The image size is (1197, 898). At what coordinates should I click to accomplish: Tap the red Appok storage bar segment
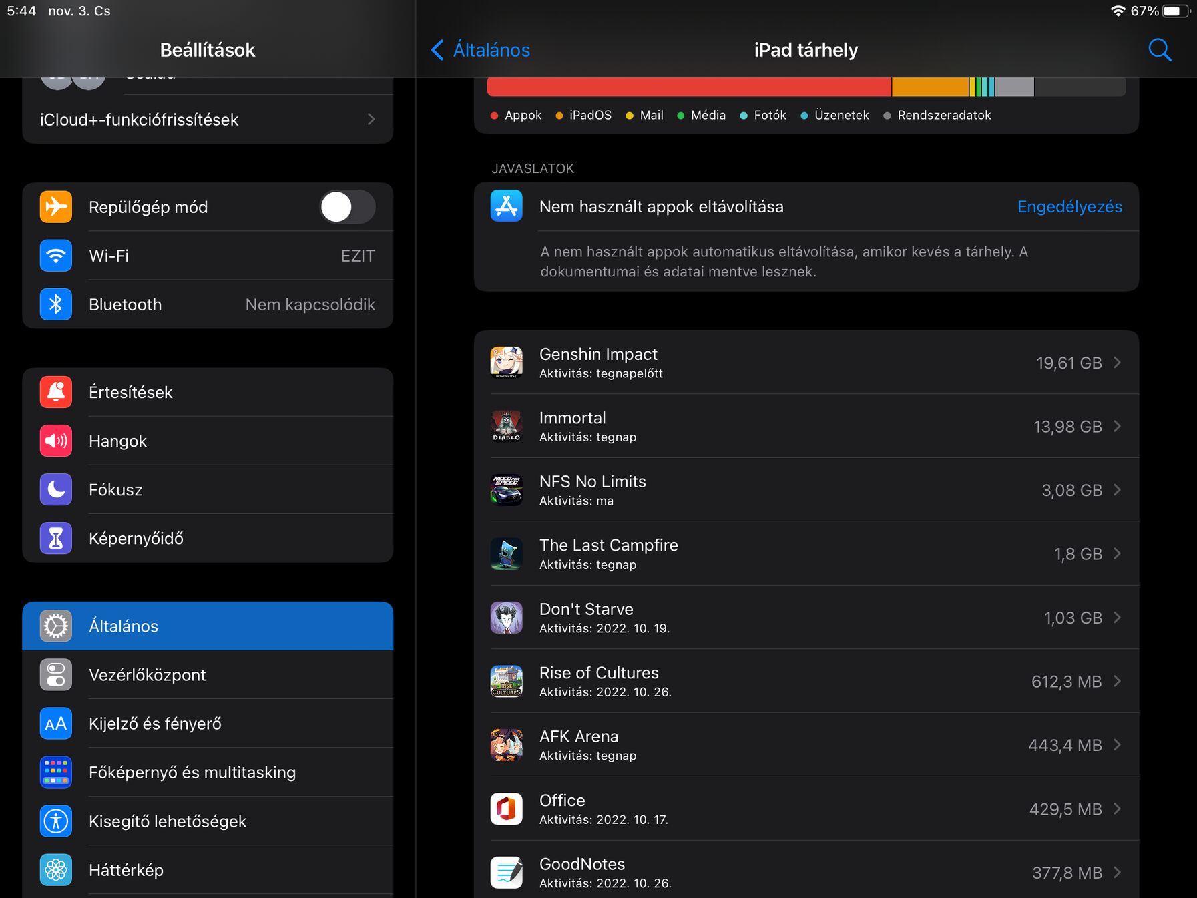pyautogui.click(x=689, y=87)
